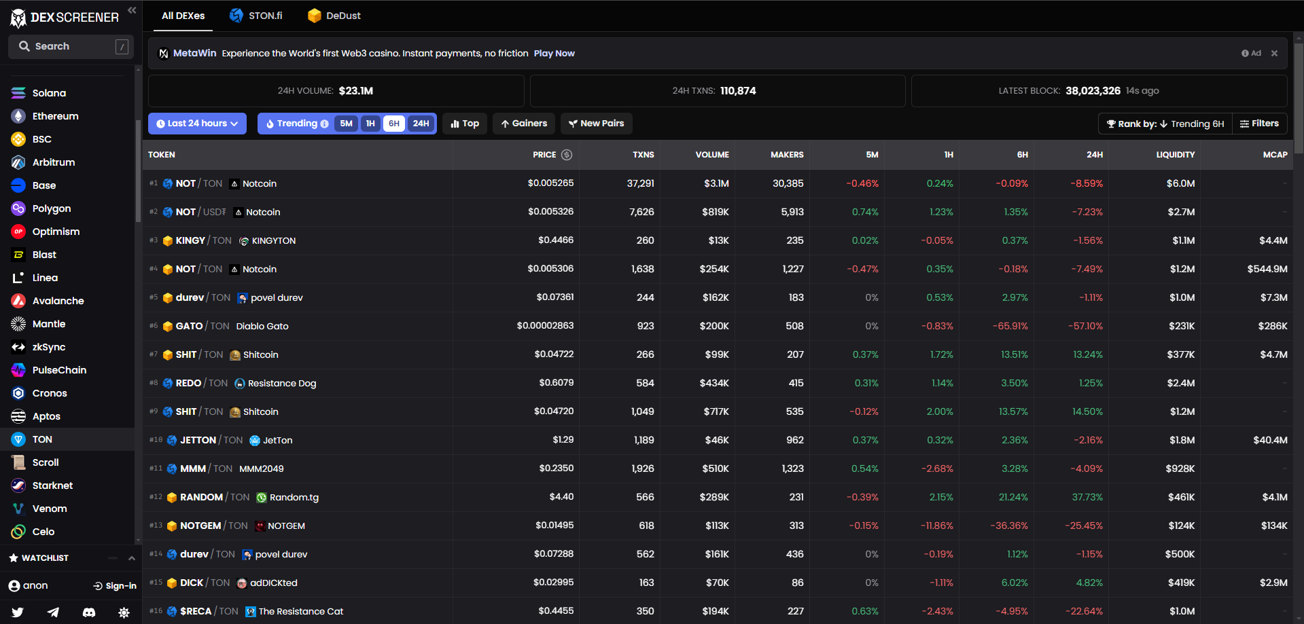Click the DEX Screener owl logo
The height and width of the screenshot is (624, 1304).
pyautogui.click(x=18, y=18)
